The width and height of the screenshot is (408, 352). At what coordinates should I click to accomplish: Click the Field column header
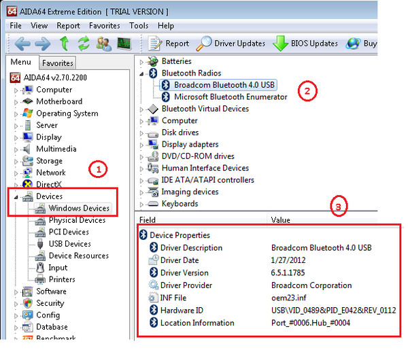pos(202,220)
